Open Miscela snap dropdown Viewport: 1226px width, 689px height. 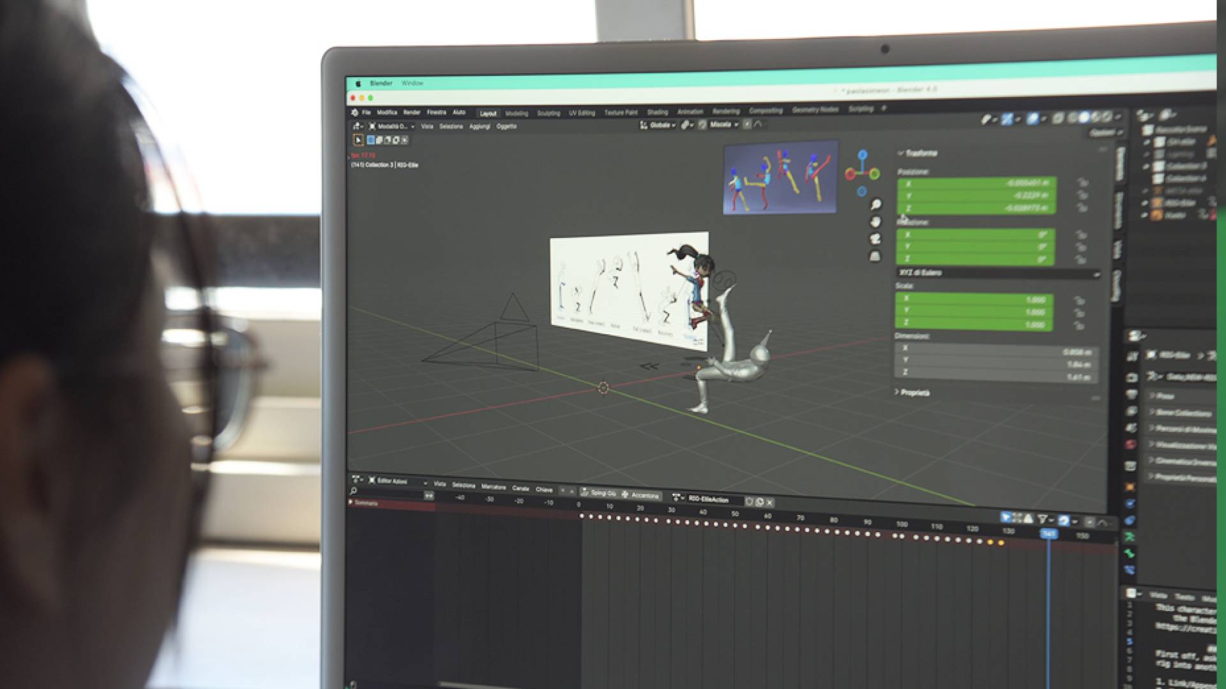tap(723, 124)
